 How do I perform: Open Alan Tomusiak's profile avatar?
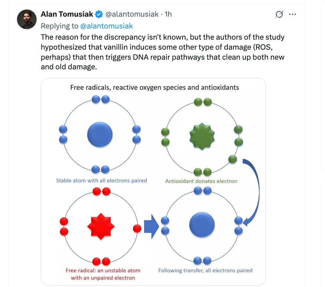[27, 19]
